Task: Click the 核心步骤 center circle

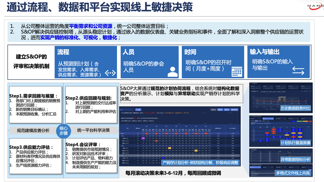Action: pos(63,130)
